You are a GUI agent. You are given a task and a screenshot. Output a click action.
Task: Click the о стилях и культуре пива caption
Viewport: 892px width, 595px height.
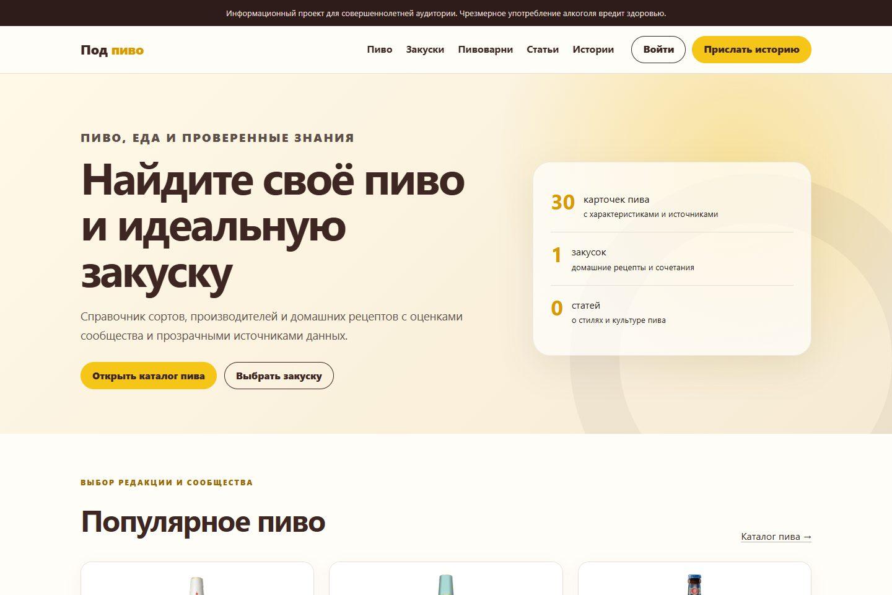pyautogui.click(x=618, y=320)
